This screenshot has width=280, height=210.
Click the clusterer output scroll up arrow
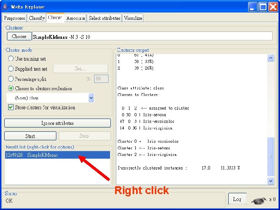pyautogui.click(x=271, y=58)
